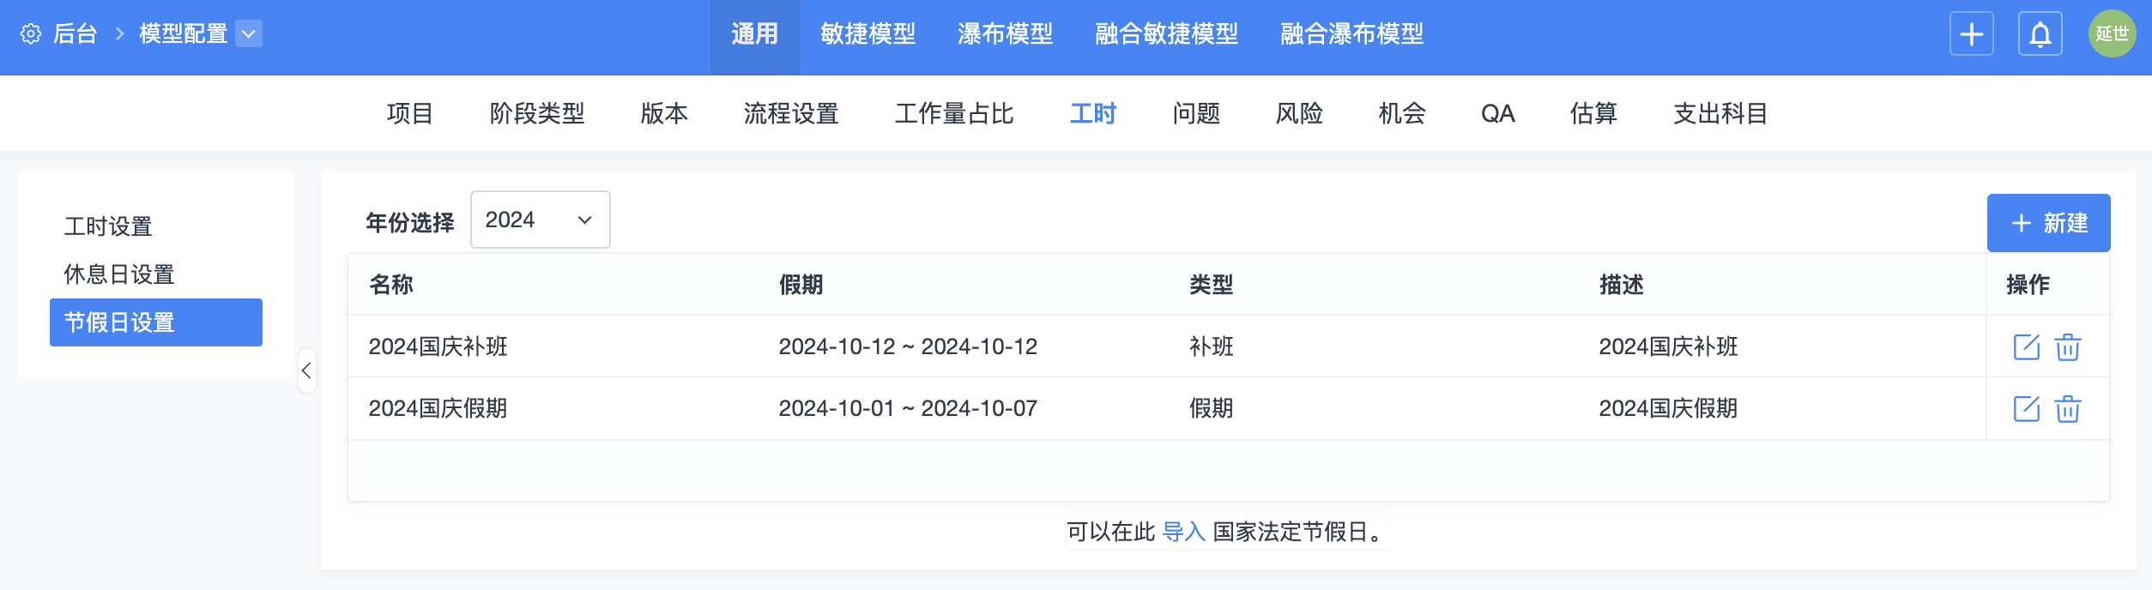The width and height of the screenshot is (2152, 590).
Task: Open the 融合瀑布模型 tab
Action: [1351, 34]
